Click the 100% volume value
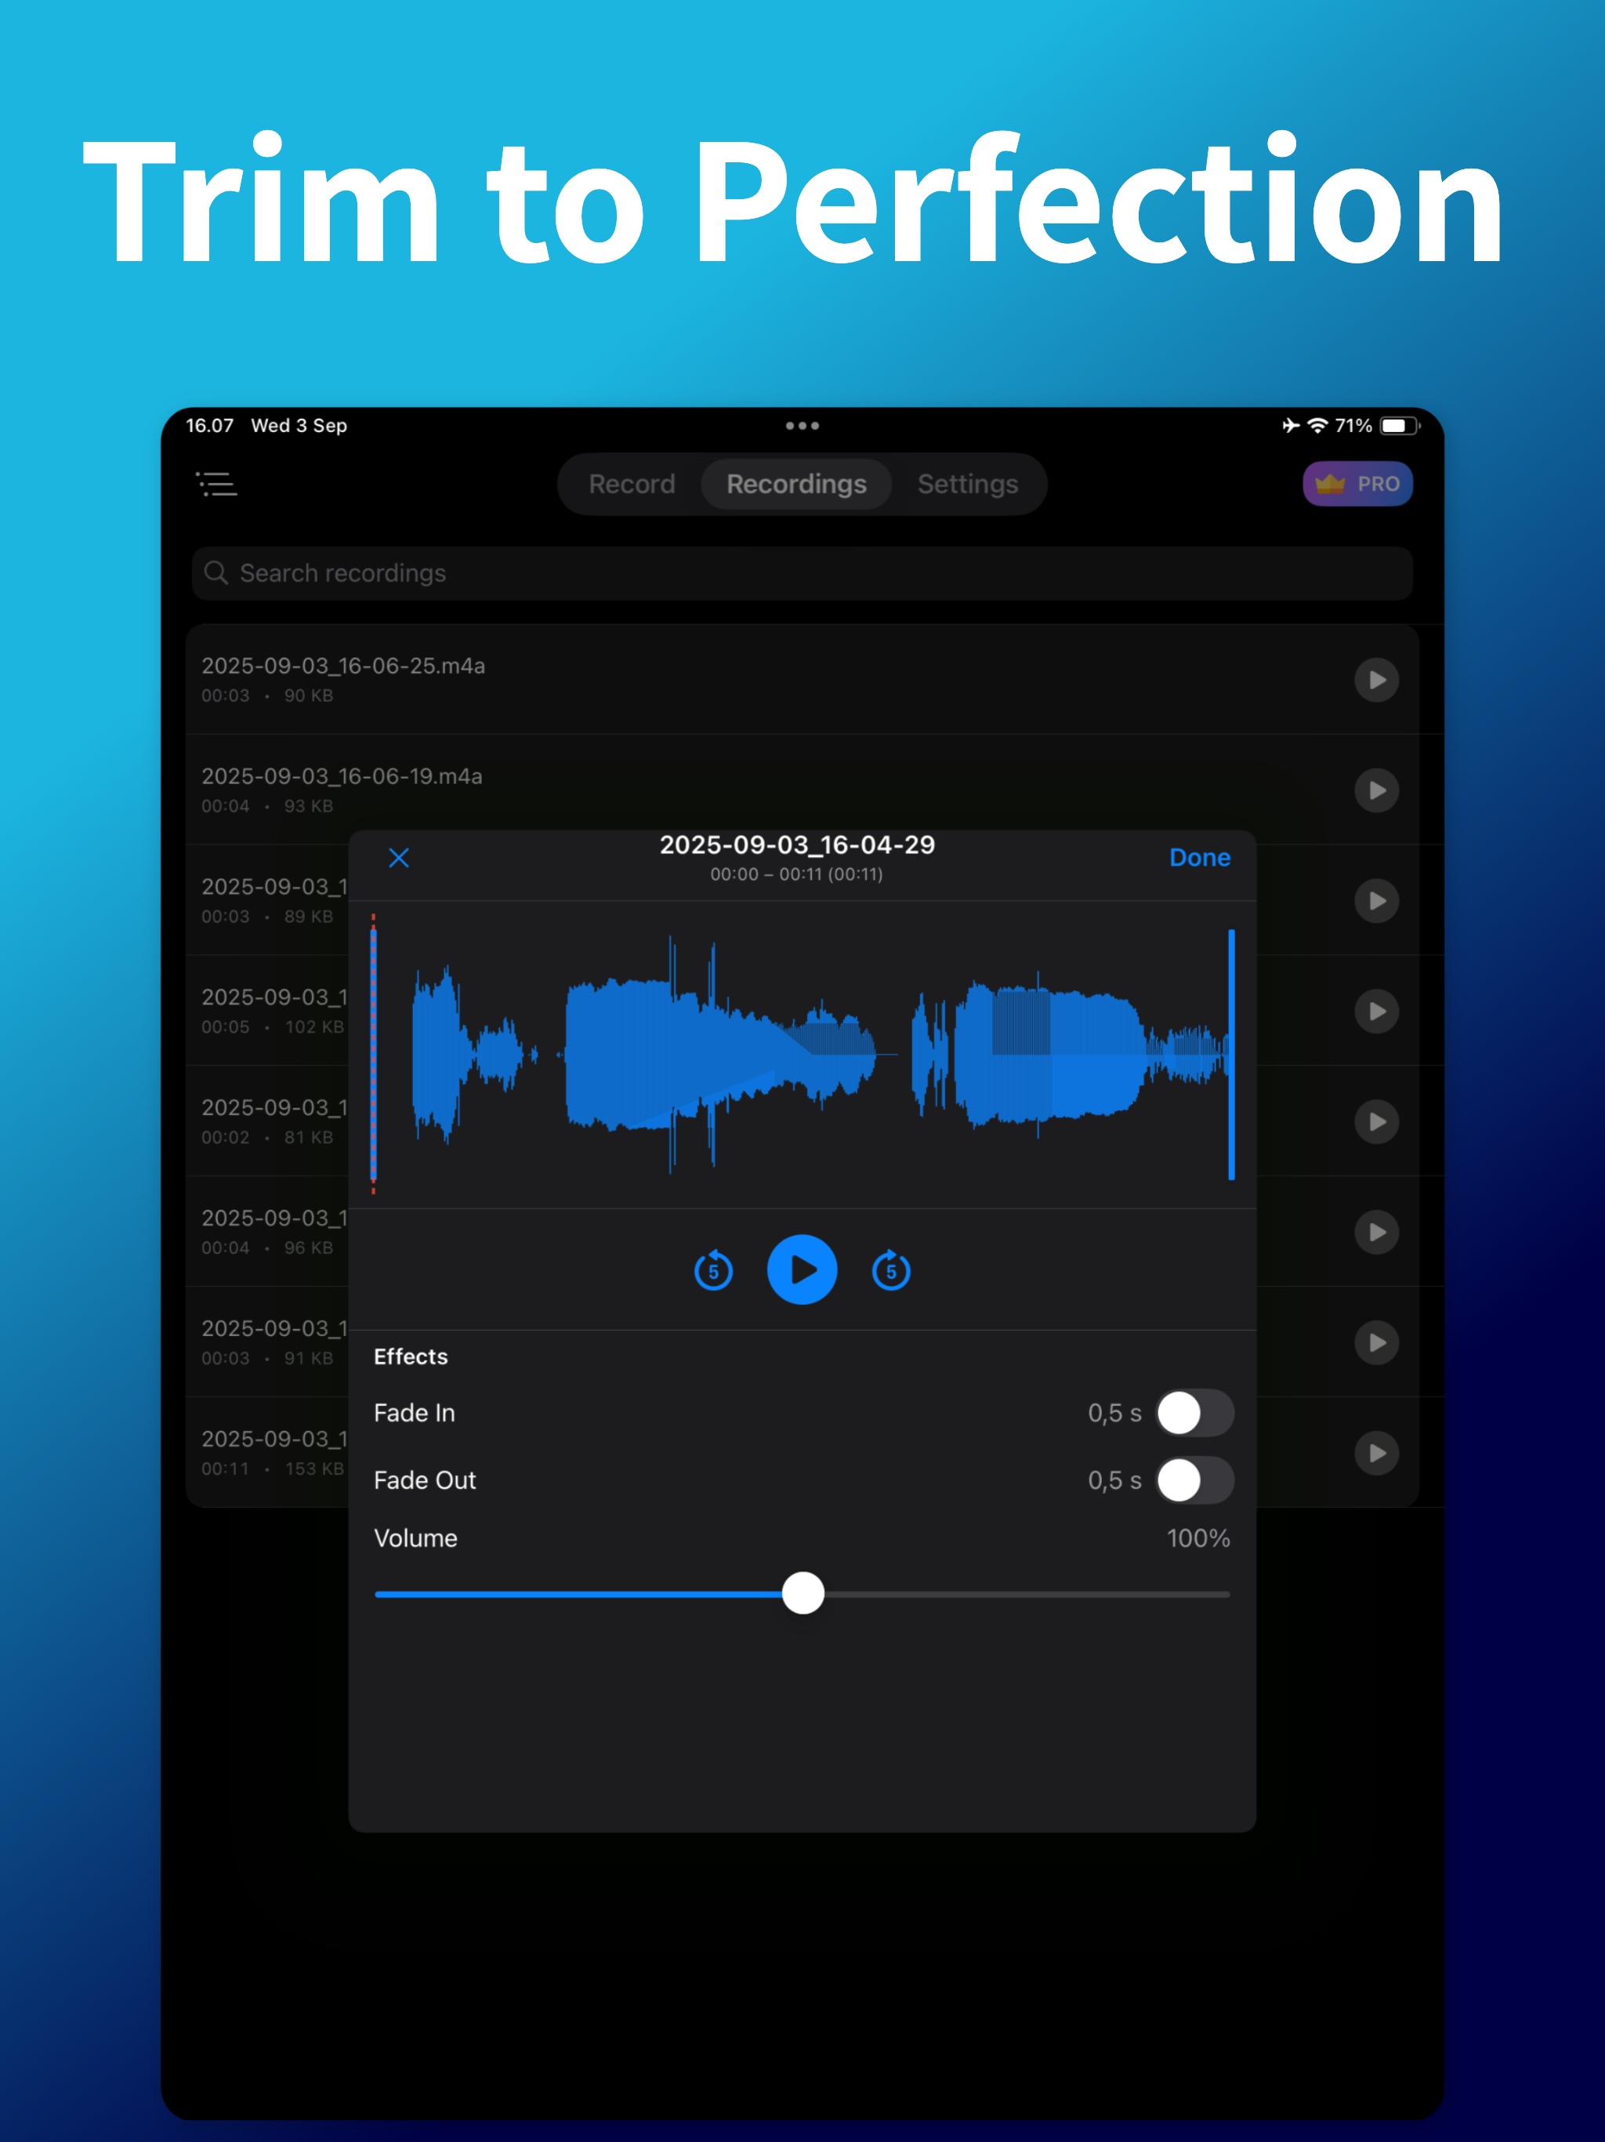The image size is (1605, 2142). pos(1198,1539)
